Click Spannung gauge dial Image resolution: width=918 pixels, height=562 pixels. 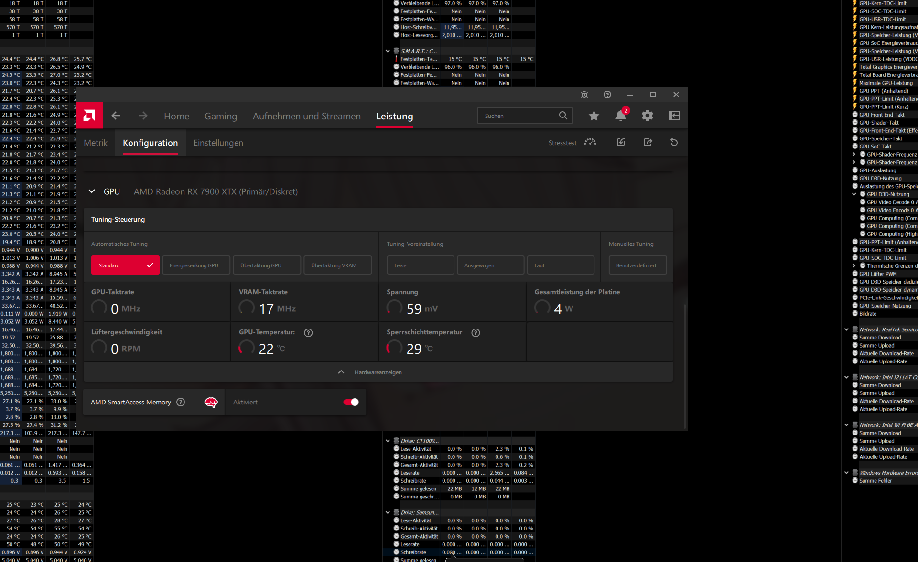tap(394, 307)
